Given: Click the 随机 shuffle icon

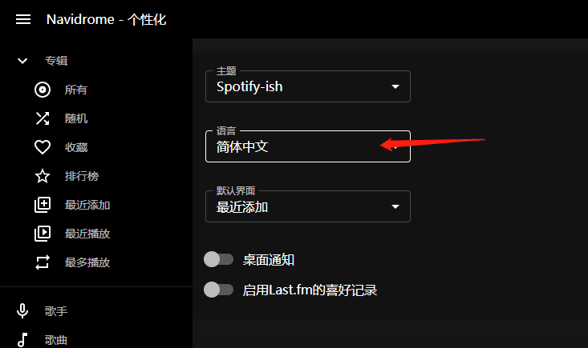Looking at the screenshot, I should click(x=43, y=118).
